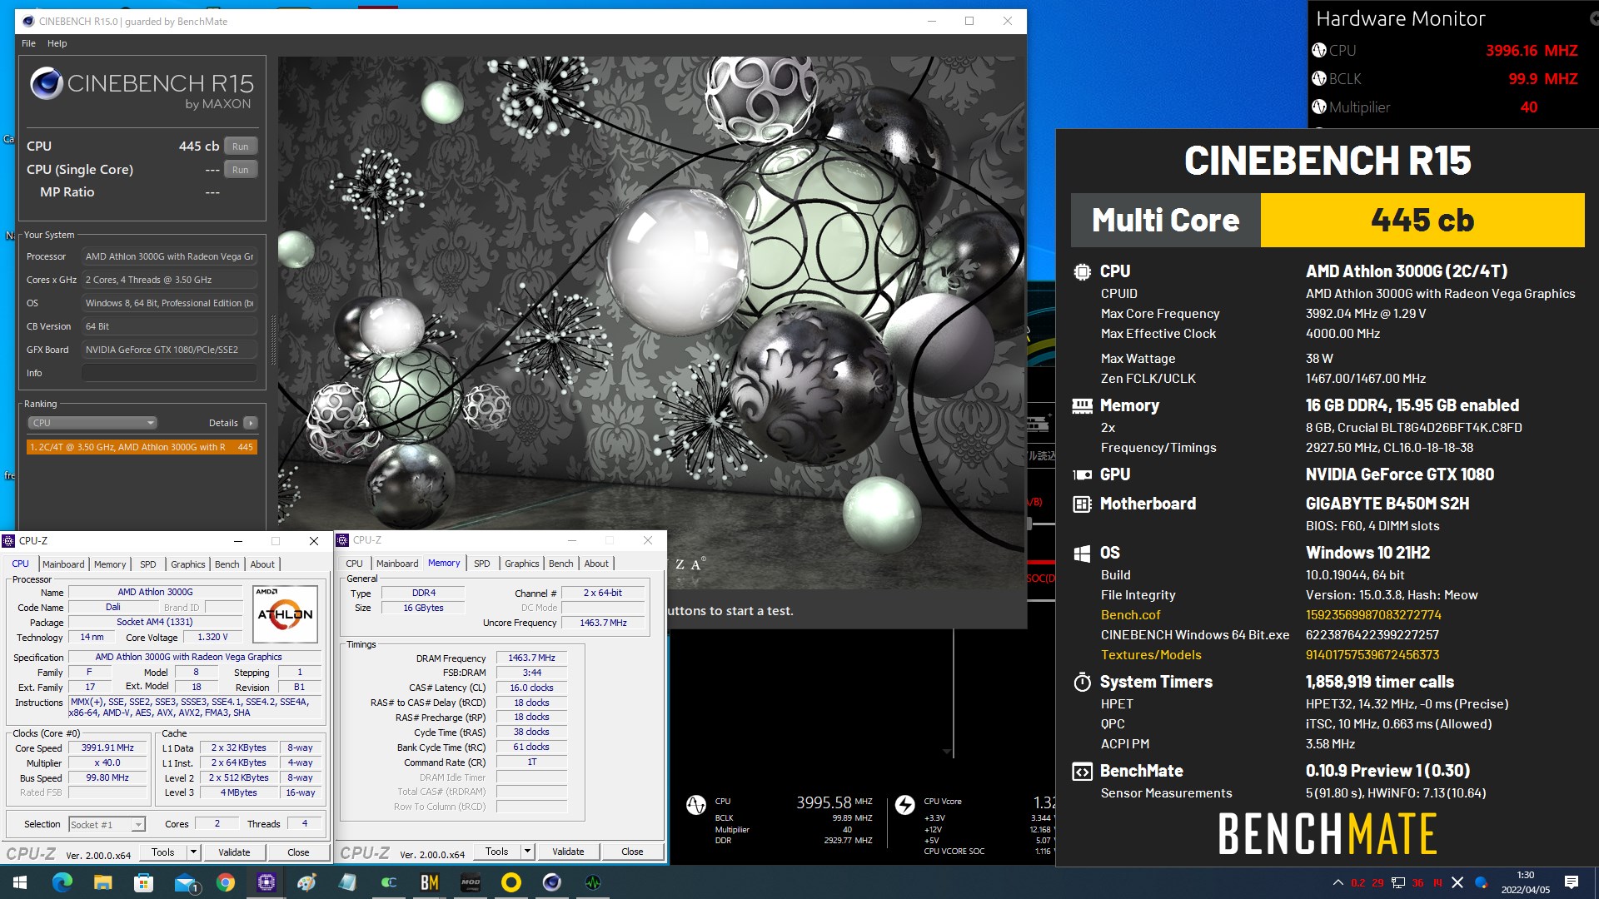1599x899 pixels.
Task: Open the notification center icon
Action: coord(1572,882)
